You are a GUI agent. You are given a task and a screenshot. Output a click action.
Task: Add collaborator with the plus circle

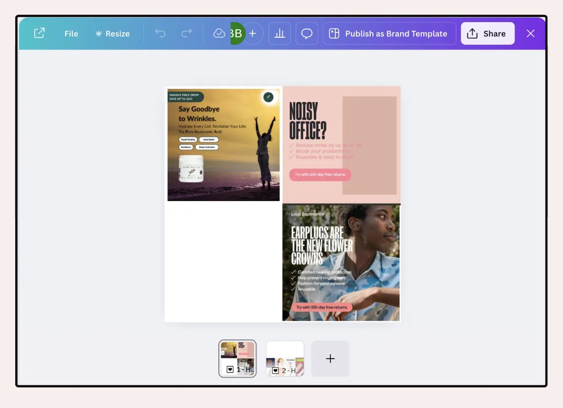tap(253, 33)
